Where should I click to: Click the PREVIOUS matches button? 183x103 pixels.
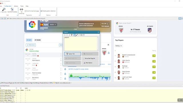31,45
